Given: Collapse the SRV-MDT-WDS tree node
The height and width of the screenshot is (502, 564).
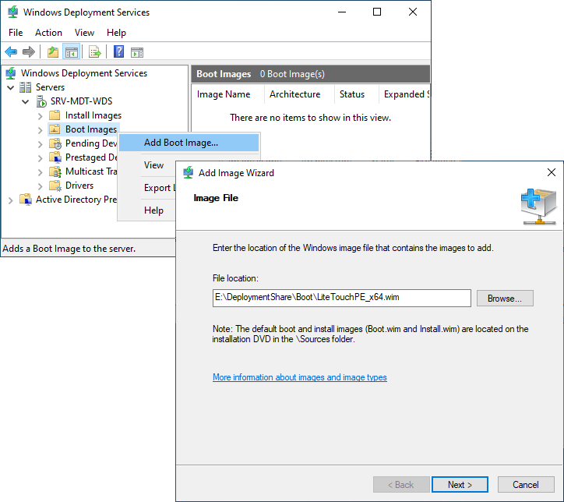Looking at the screenshot, I should click(25, 101).
